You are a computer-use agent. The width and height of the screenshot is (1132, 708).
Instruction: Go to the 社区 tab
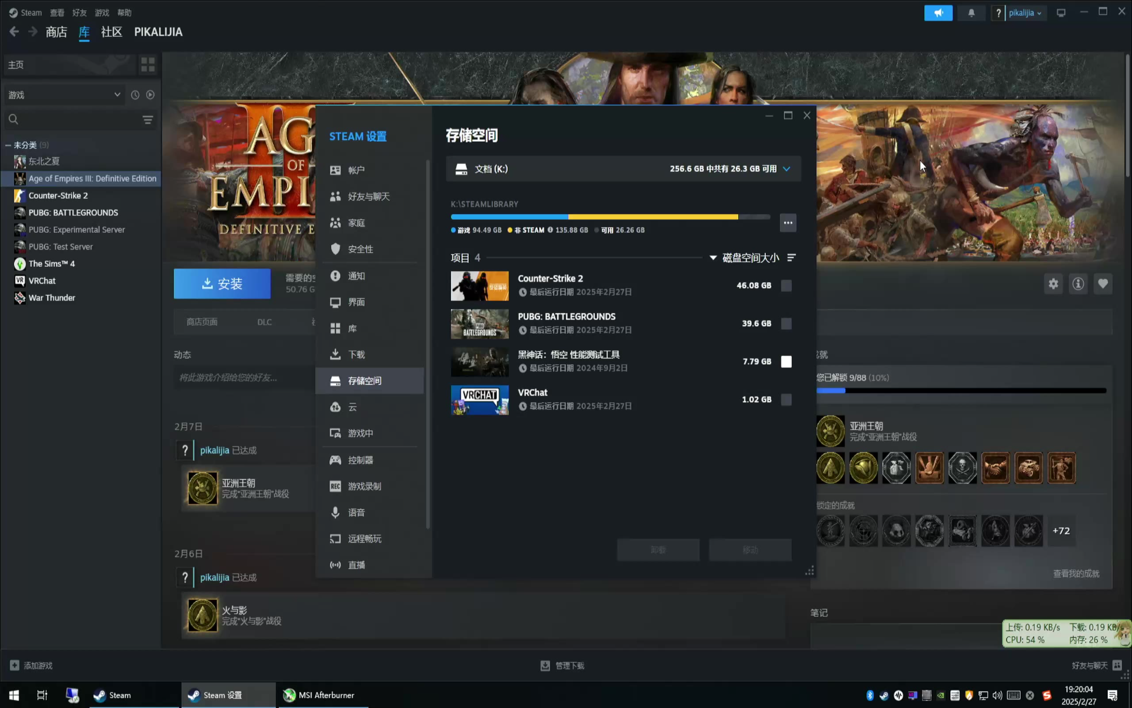click(x=112, y=32)
